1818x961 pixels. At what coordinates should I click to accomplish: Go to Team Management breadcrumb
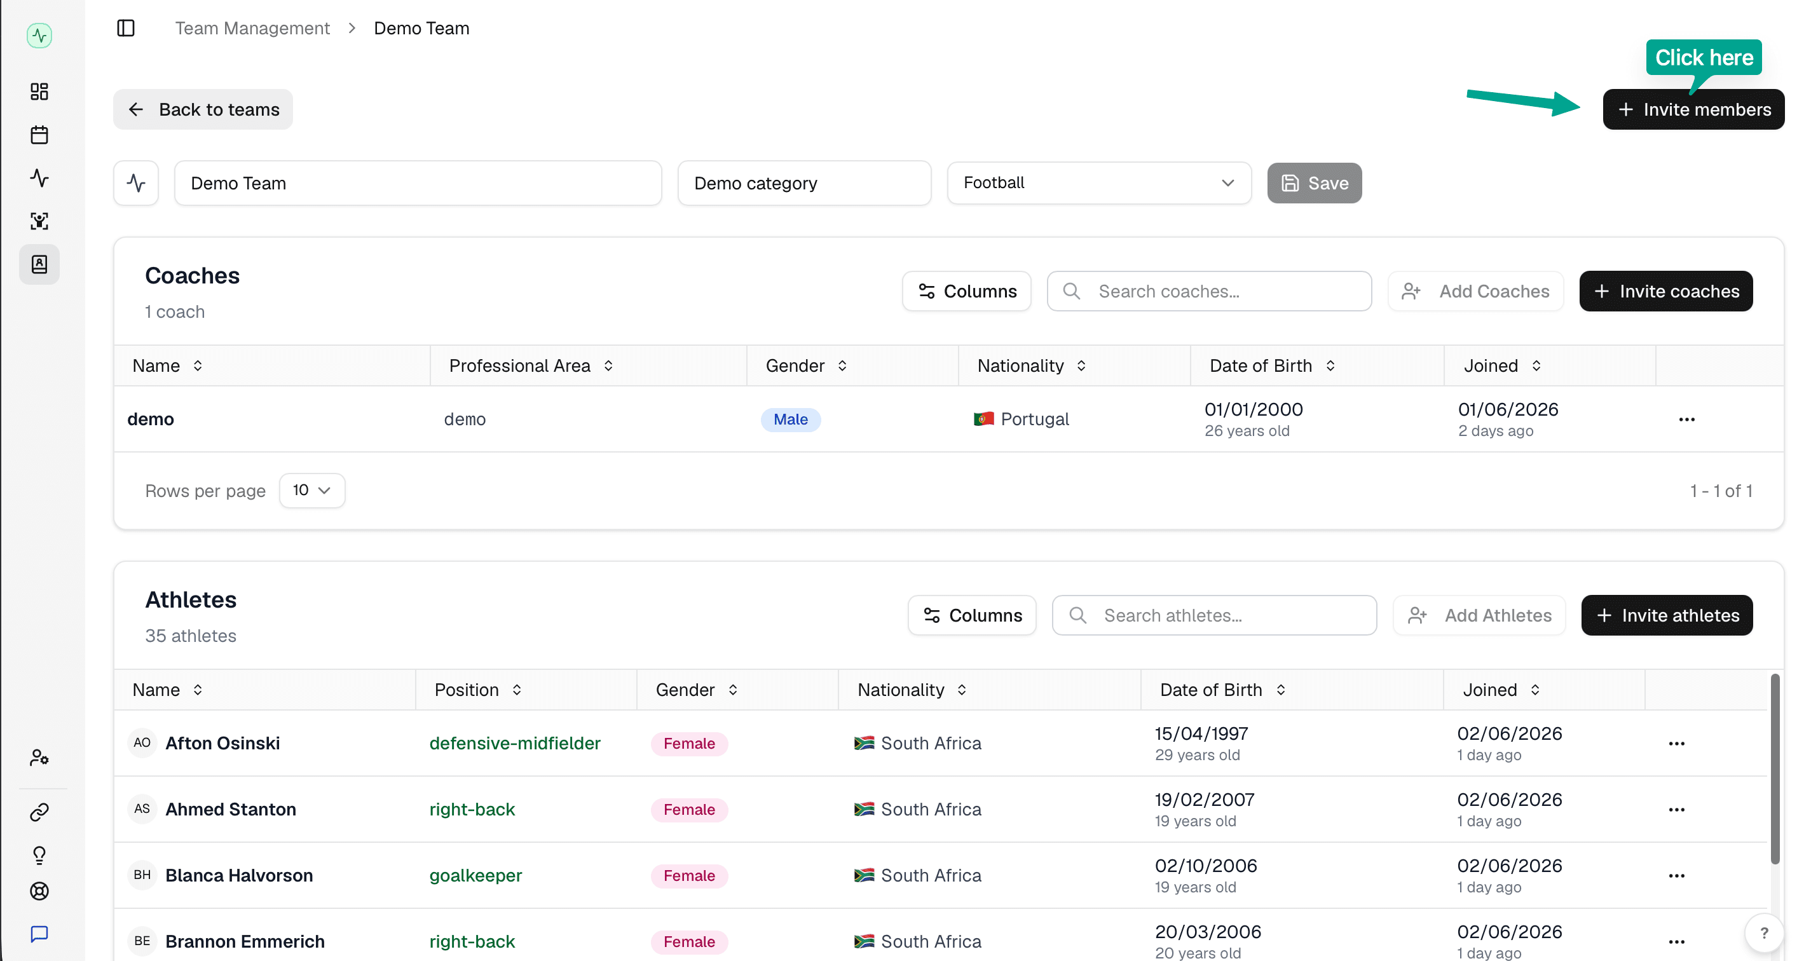[x=252, y=28]
